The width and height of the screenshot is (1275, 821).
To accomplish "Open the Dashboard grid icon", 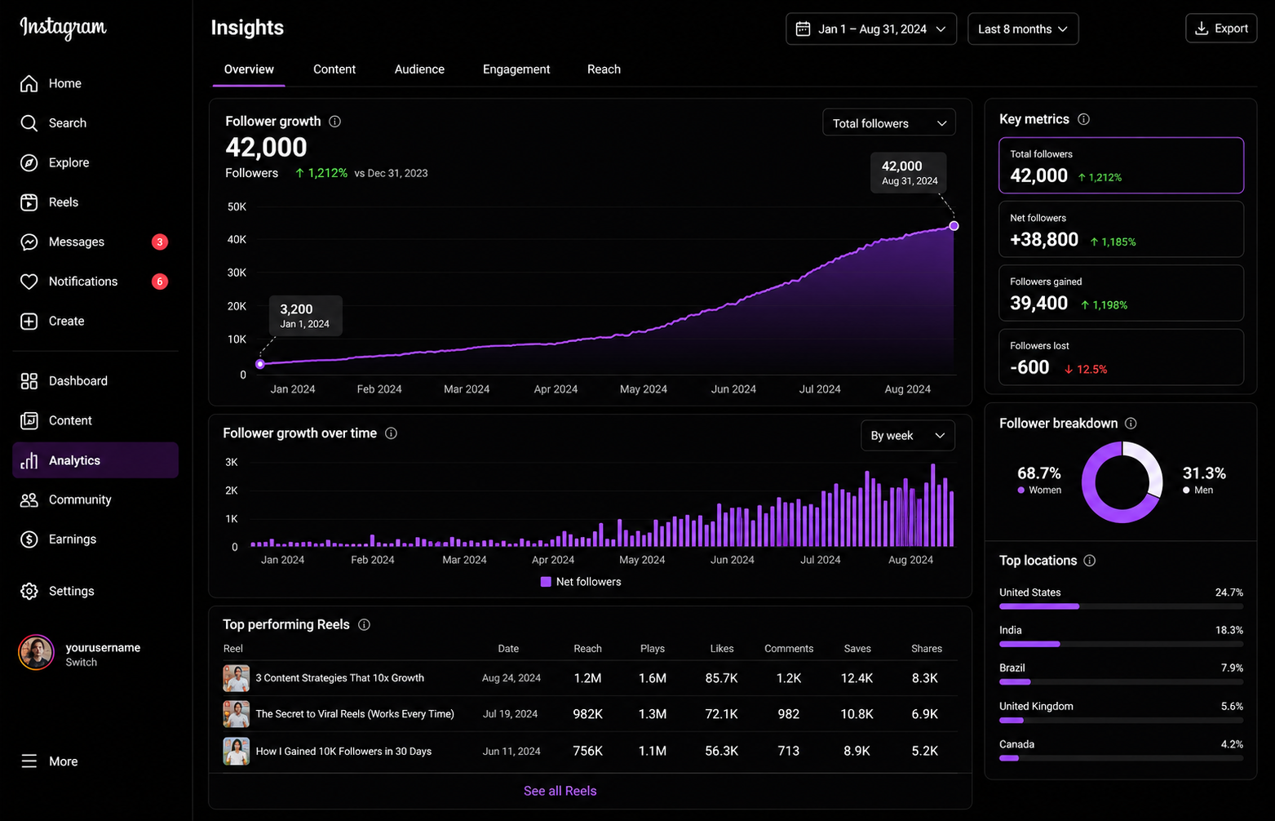I will [x=29, y=381].
